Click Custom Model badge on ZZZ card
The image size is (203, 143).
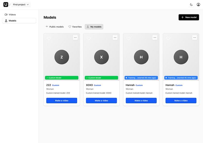coord(62,78)
